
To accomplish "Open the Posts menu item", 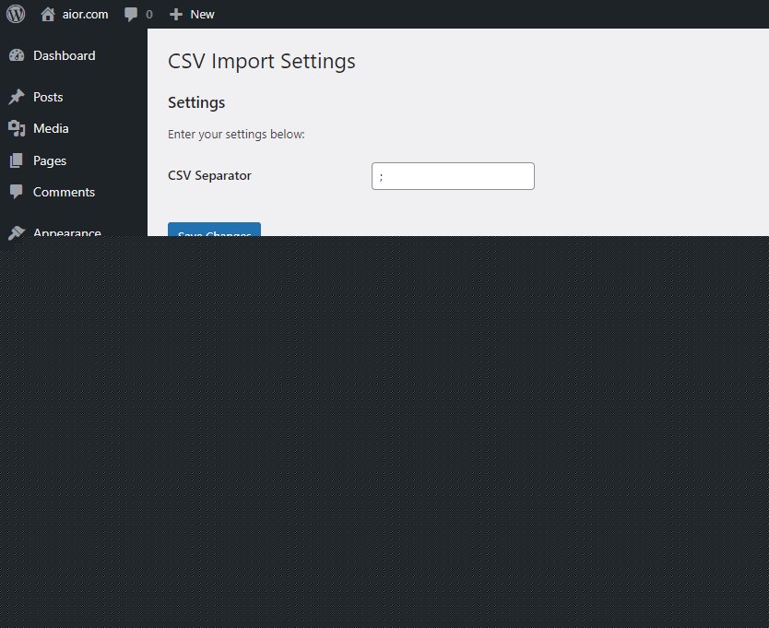I will point(48,97).
